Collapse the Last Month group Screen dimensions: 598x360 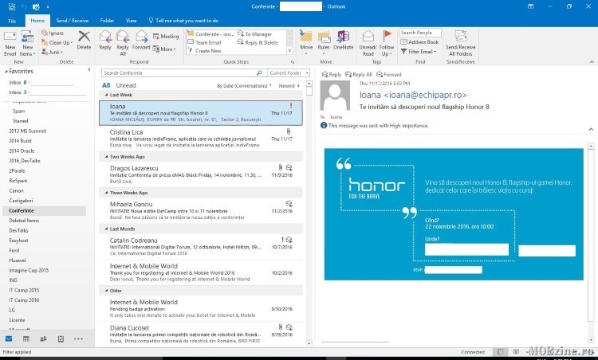pyautogui.click(x=106, y=229)
